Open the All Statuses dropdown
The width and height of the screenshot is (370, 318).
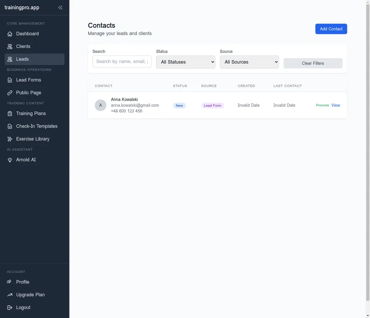tap(186, 62)
